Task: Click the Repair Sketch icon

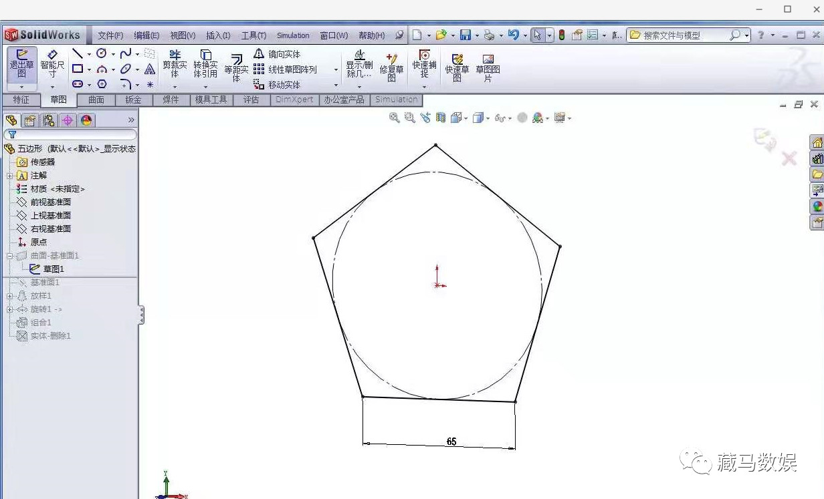Action: [391, 67]
